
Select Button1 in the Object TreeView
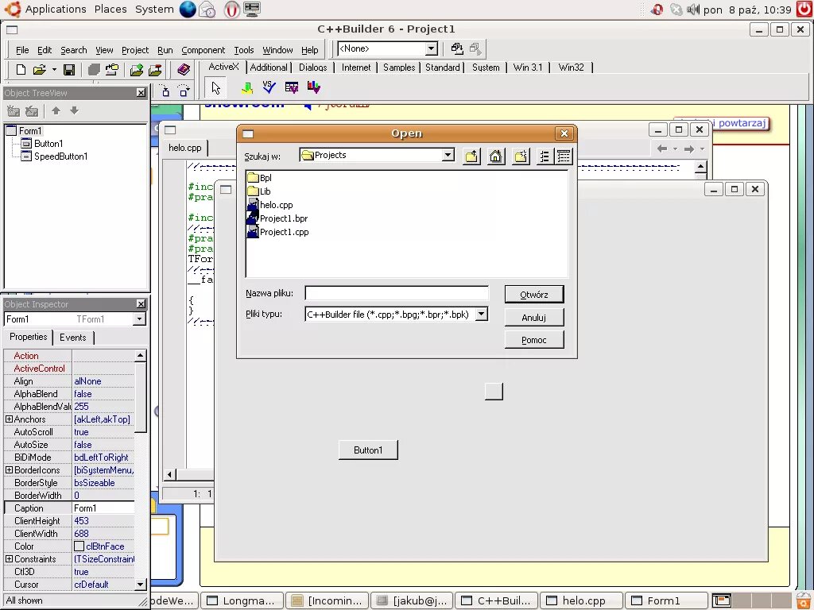48,144
